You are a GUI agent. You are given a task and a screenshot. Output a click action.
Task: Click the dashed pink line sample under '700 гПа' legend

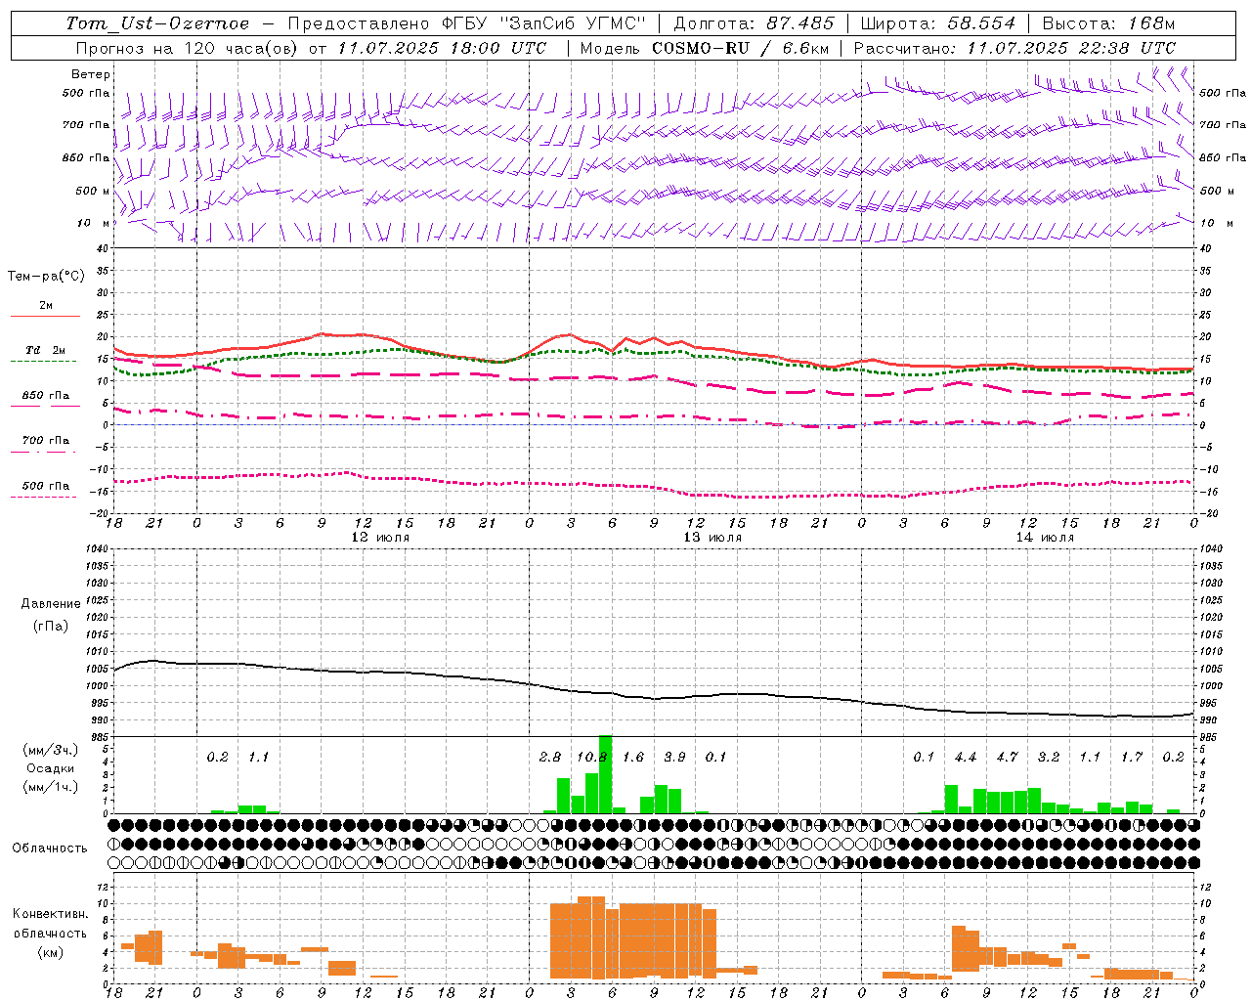pos(43,452)
